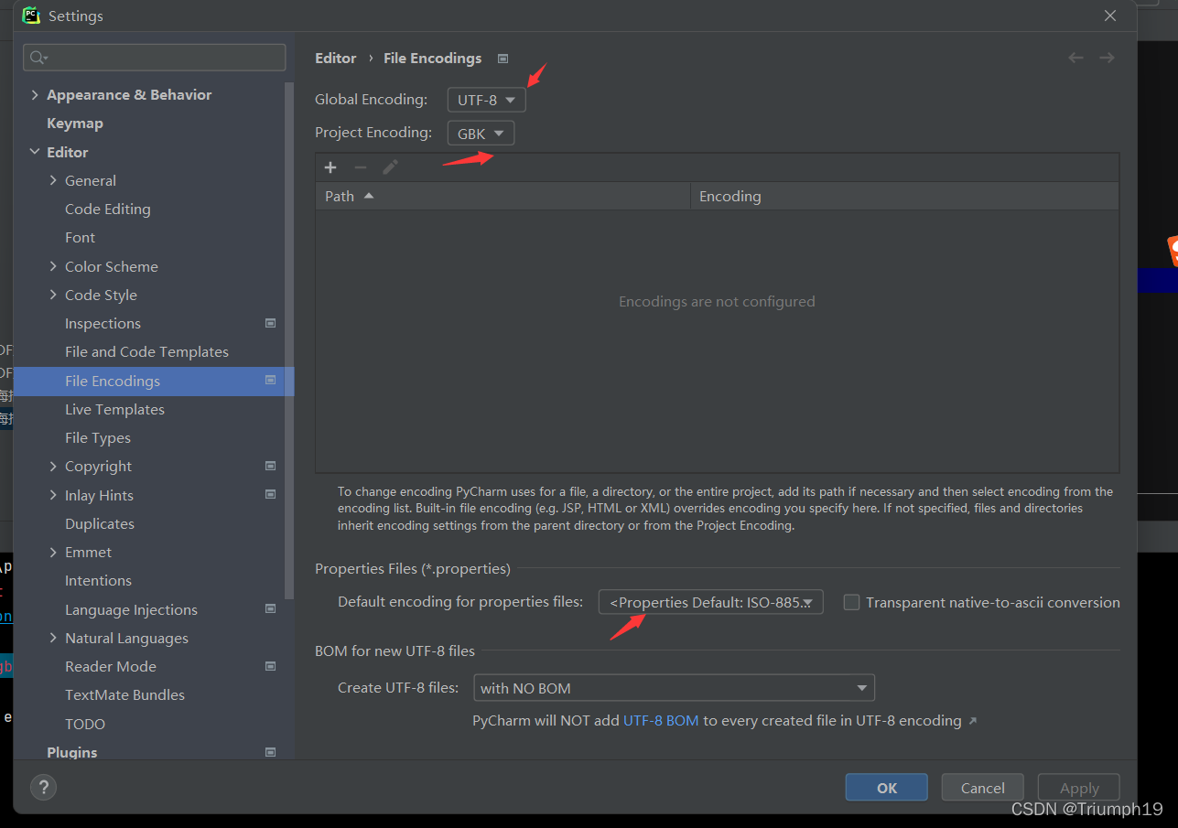Click project-level icon on Plugins row
Viewport: 1178px width, 828px height.
click(270, 752)
